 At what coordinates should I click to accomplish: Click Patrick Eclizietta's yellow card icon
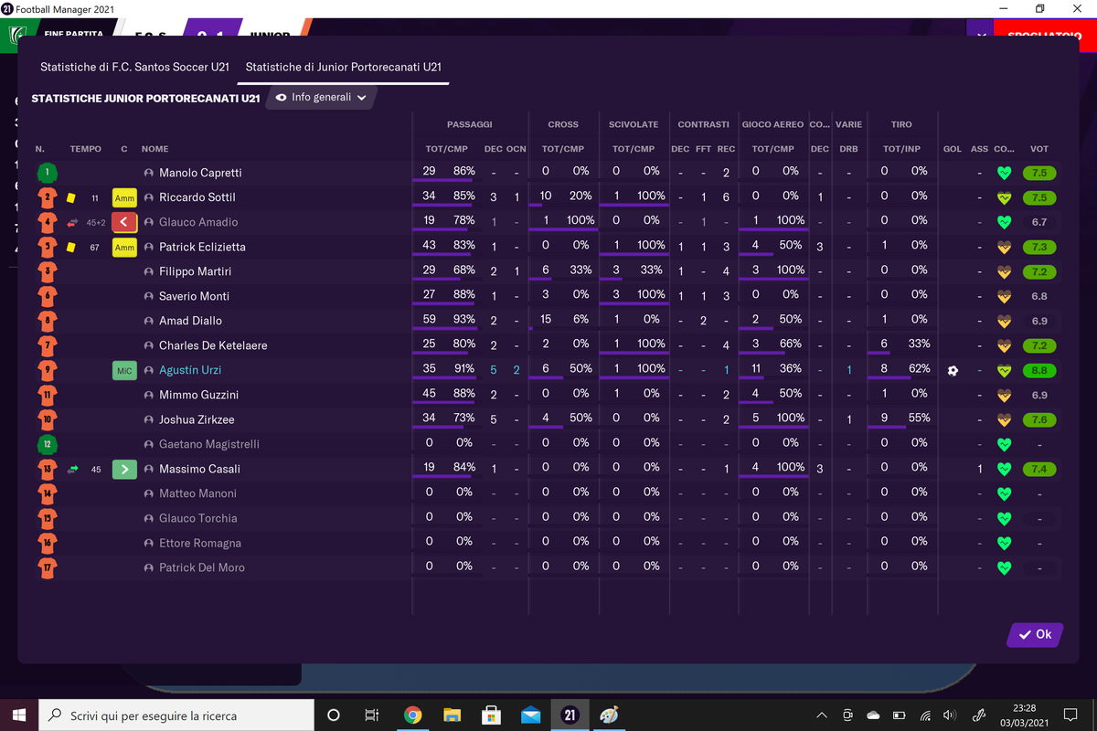point(70,247)
